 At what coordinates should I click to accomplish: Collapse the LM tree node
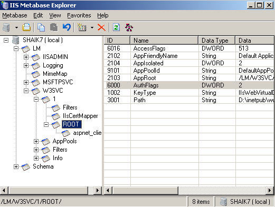tap(16, 48)
